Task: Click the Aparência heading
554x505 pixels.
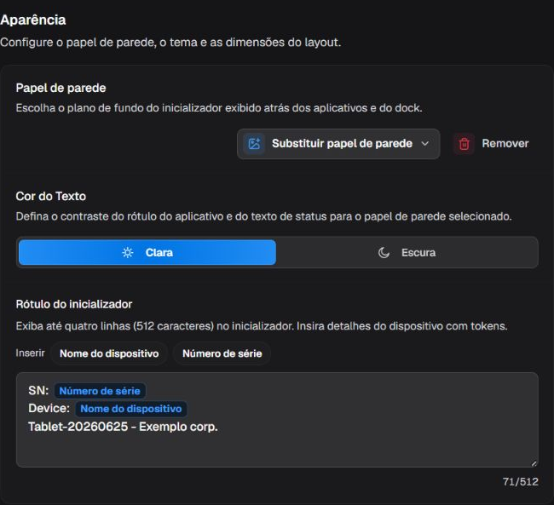Action: pyautogui.click(x=33, y=20)
